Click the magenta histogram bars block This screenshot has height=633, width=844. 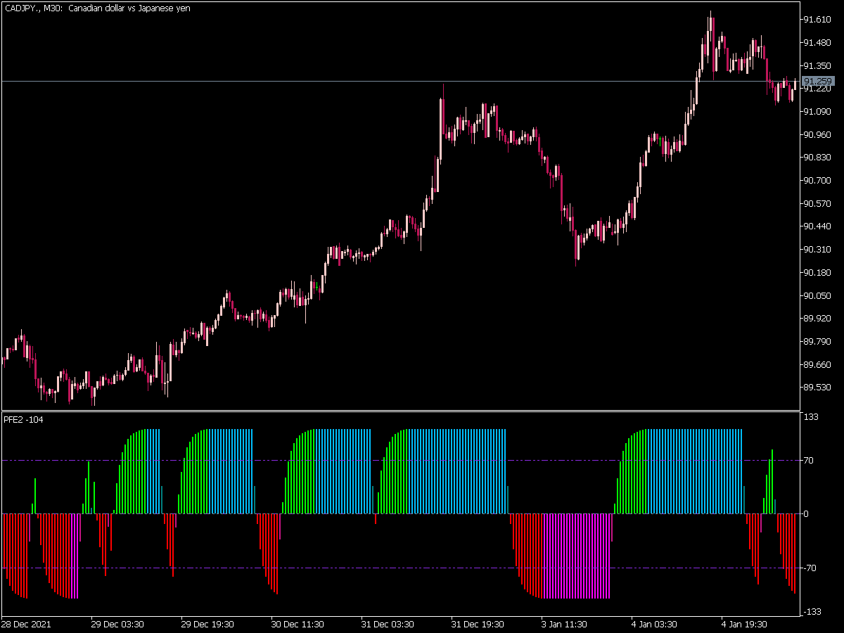(x=577, y=556)
